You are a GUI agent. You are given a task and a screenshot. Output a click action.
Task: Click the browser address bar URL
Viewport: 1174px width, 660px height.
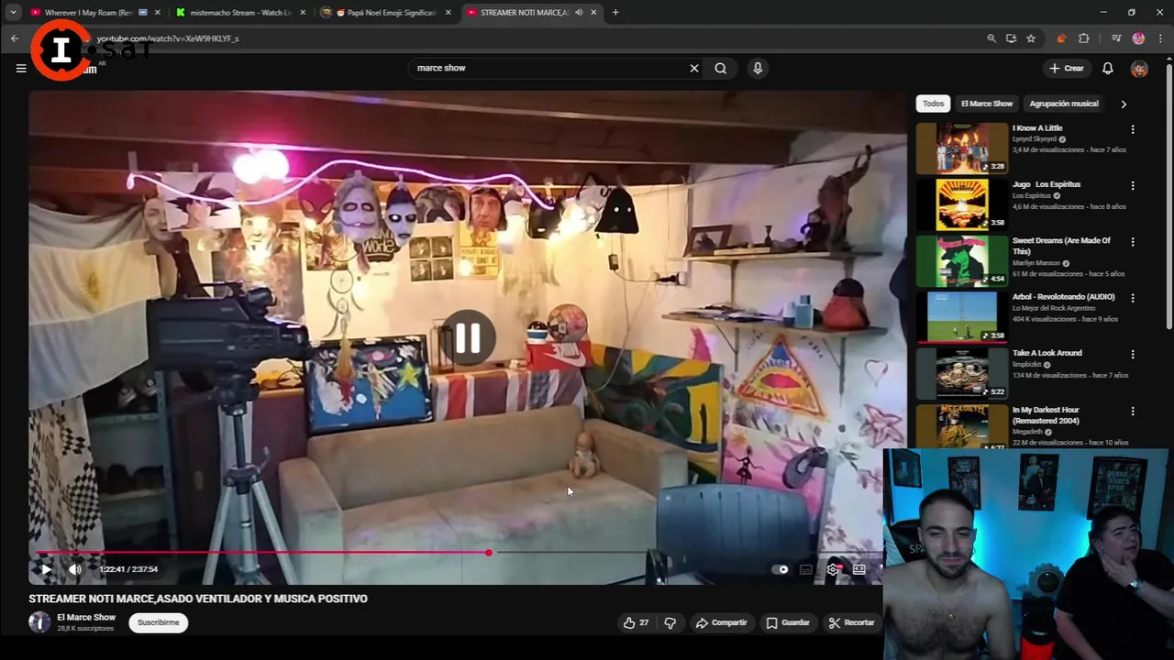point(168,38)
